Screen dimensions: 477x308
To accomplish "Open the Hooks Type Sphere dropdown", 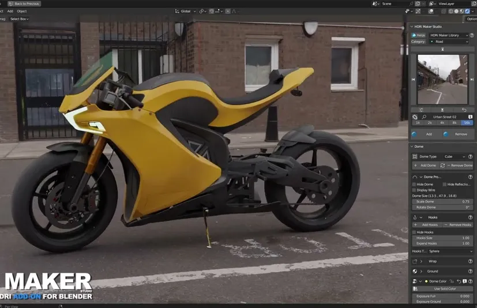I will point(450,251).
